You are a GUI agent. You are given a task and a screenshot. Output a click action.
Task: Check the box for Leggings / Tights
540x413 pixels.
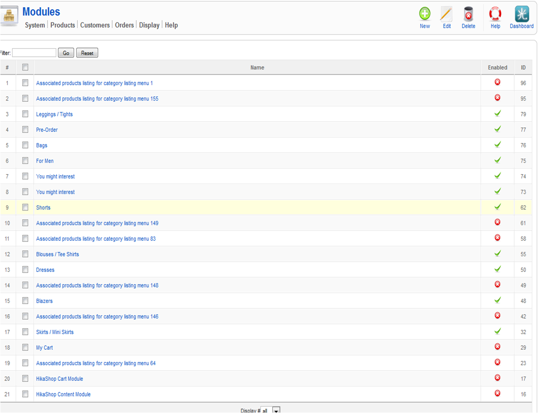pyautogui.click(x=25, y=114)
